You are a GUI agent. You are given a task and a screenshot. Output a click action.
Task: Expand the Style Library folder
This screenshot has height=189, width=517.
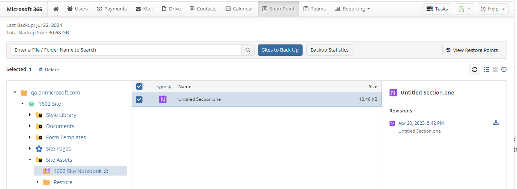[x=30, y=115]
